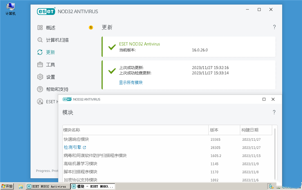
Task: Click the ESET tray icon in system tray
Action: (x=271, y=186)
